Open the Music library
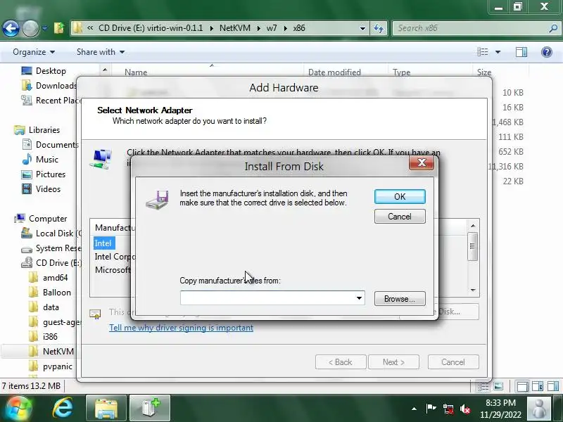 [x=40, y=160]
